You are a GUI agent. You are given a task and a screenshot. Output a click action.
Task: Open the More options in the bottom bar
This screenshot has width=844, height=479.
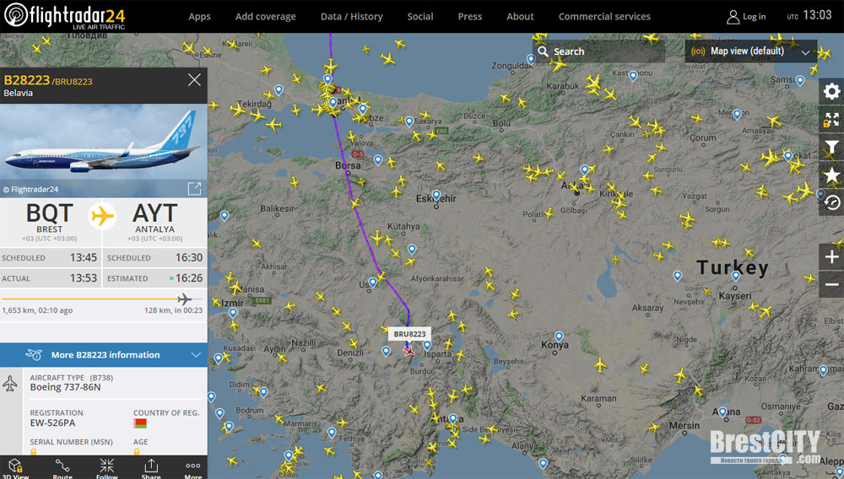point(192,469)
